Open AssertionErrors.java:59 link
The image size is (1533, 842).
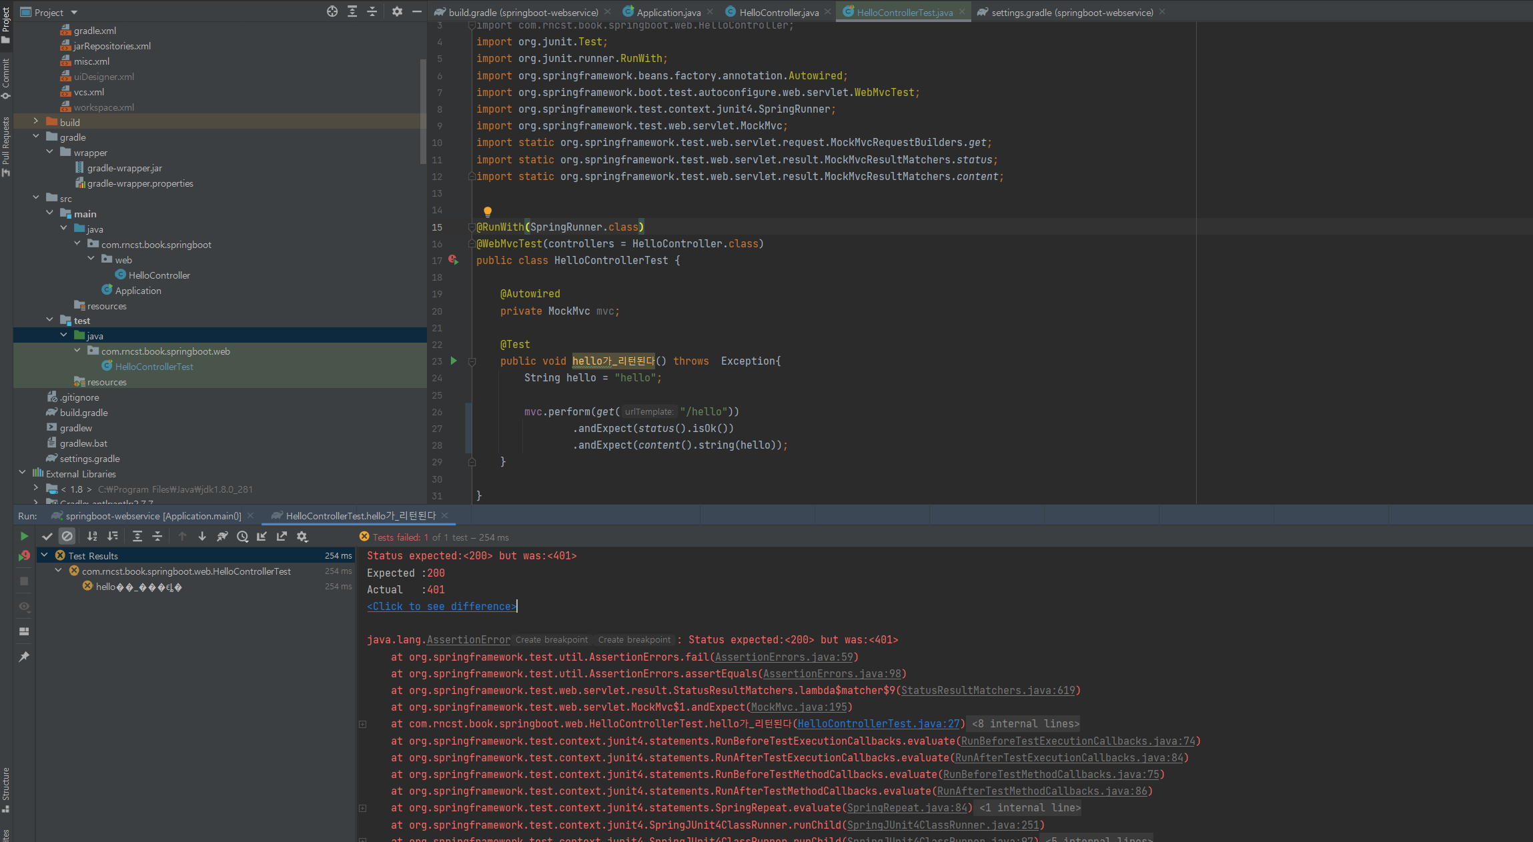pos(784,657)
